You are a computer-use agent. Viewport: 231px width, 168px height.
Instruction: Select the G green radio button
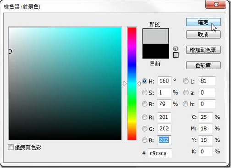pyautogui.click(x=144, y=129)
